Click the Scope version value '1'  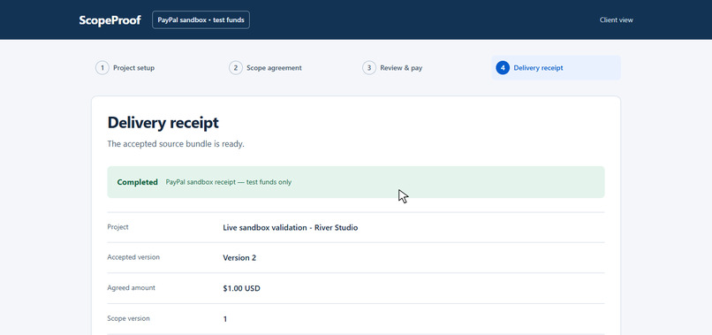(225, 320)
